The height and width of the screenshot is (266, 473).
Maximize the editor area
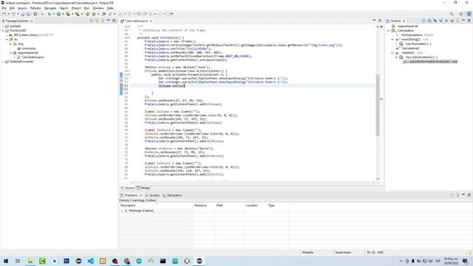pos(380,21)
